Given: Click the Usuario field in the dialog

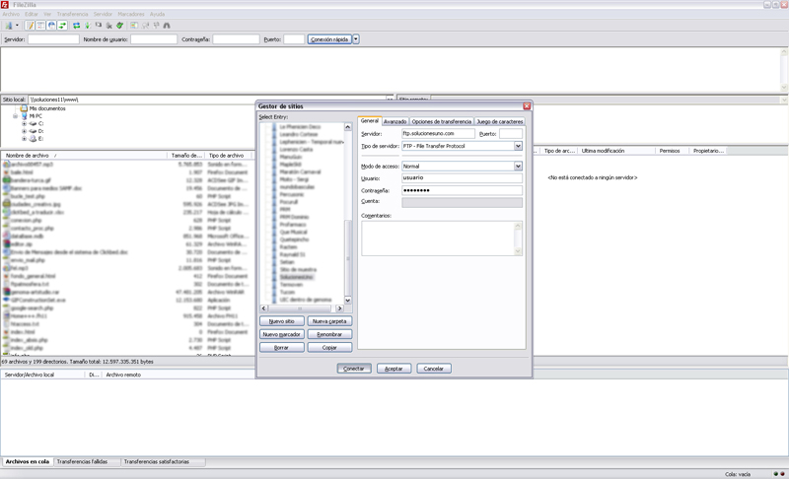Looking at the screenshot, I should click(x=462, y=178).
